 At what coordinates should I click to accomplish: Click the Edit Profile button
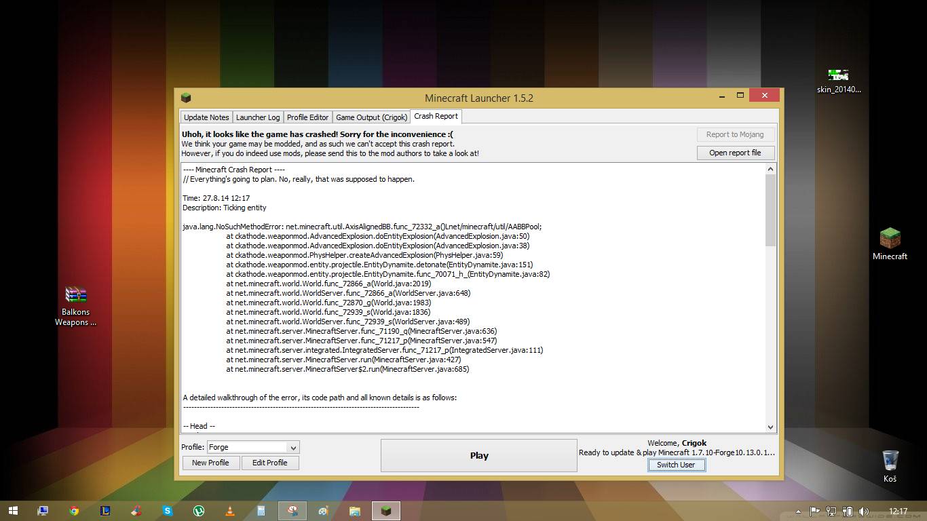[270, 463]
